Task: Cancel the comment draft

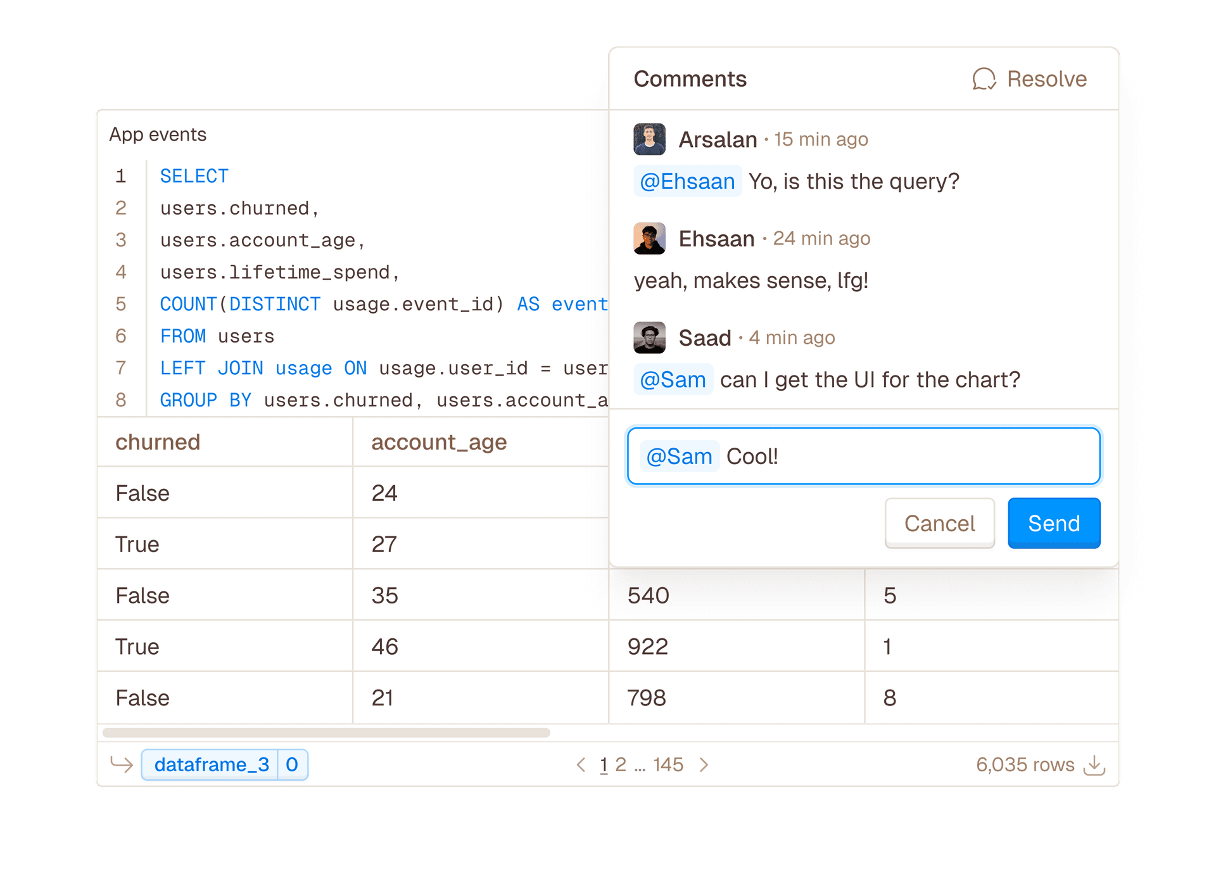Action: point(939,523)
